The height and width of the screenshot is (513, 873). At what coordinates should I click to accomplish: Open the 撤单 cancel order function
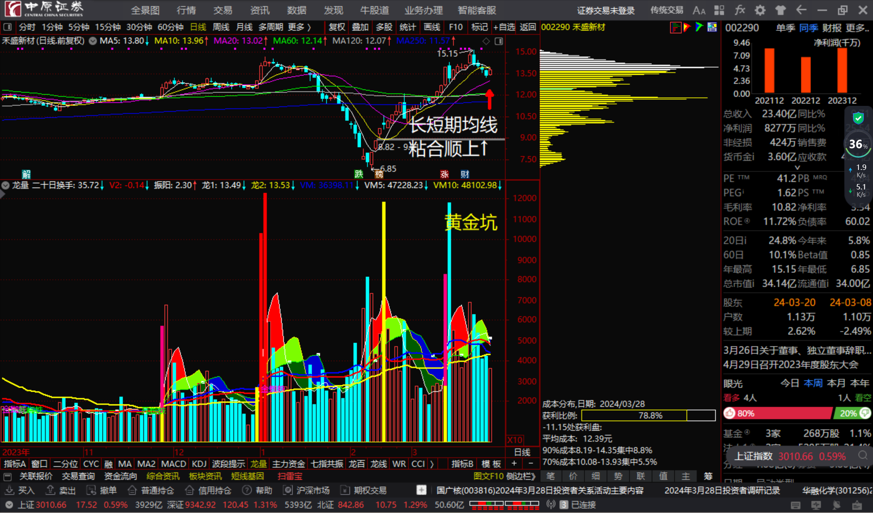tap(102, 491)
